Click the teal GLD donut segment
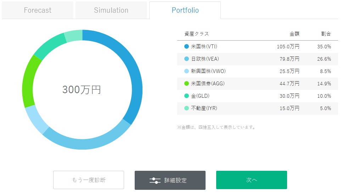This screenshot has width=342, height=193. pyautogui.click(x=50, y=46)
